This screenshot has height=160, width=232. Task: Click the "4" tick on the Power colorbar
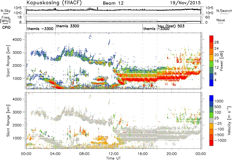(x=215, y=80)
